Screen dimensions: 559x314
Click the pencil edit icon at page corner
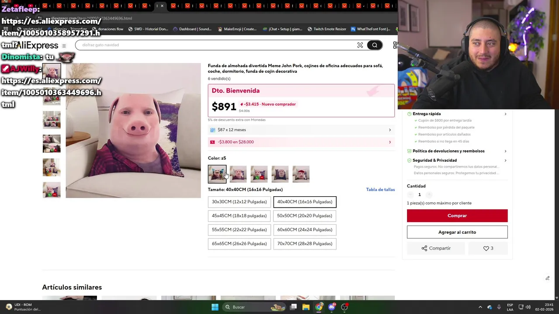point(547,278)
